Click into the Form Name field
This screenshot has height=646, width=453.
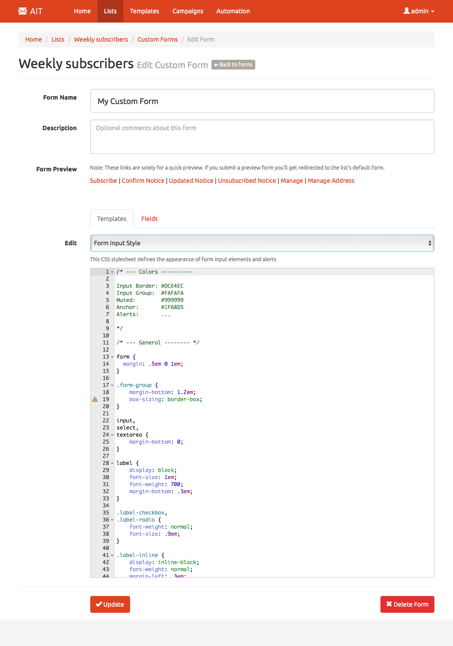pyautogui.click(x=262, y=101)
